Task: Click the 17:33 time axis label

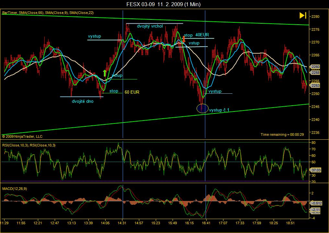Action: tap(240, 223)
